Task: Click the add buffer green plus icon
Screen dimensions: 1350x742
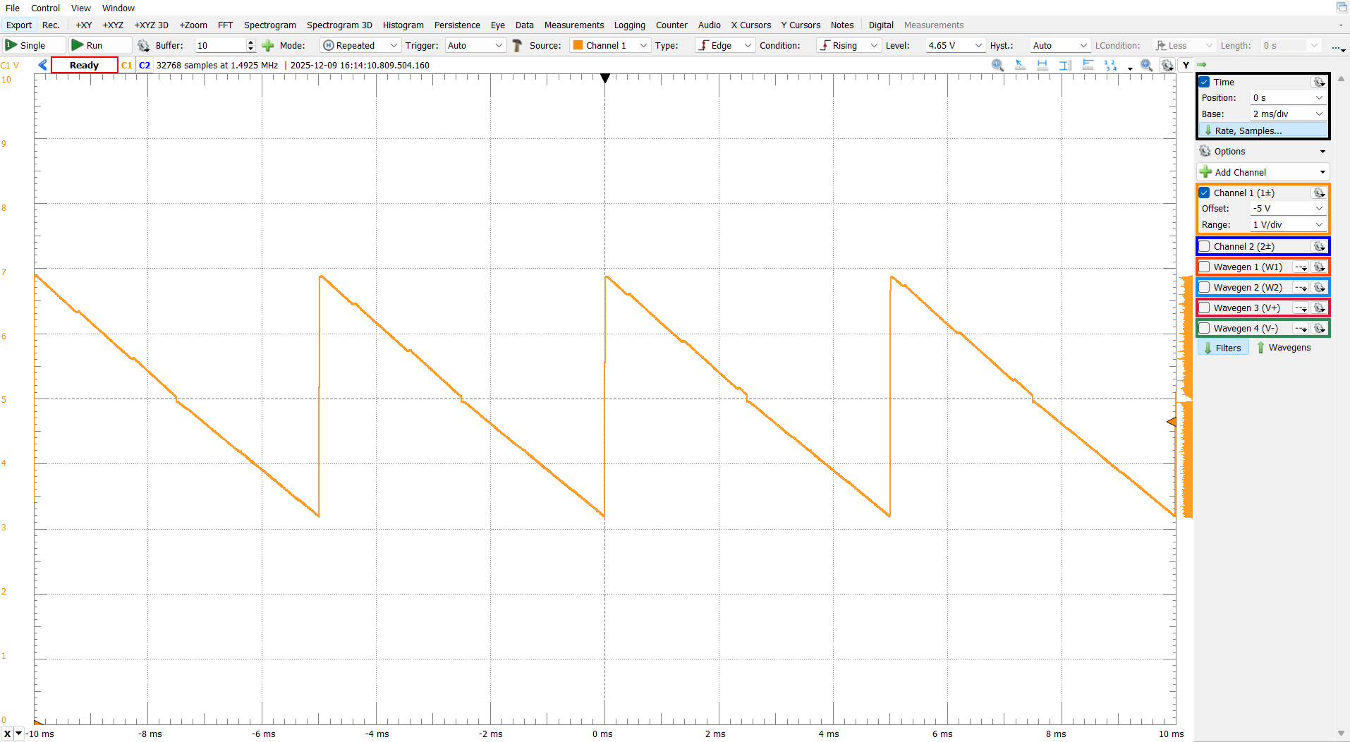Action: tap(268, 45)
